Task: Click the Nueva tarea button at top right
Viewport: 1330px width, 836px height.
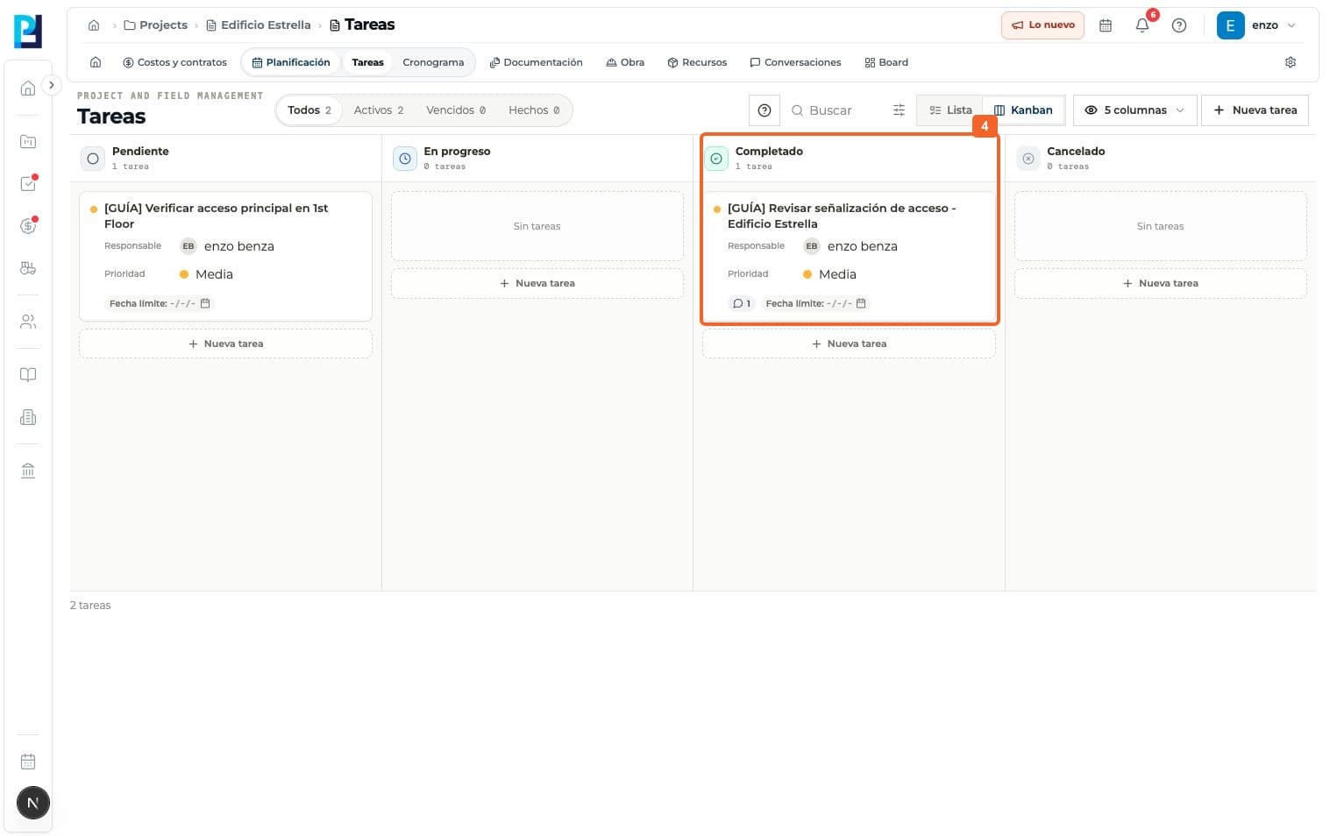Action: tap(1255, 110)
